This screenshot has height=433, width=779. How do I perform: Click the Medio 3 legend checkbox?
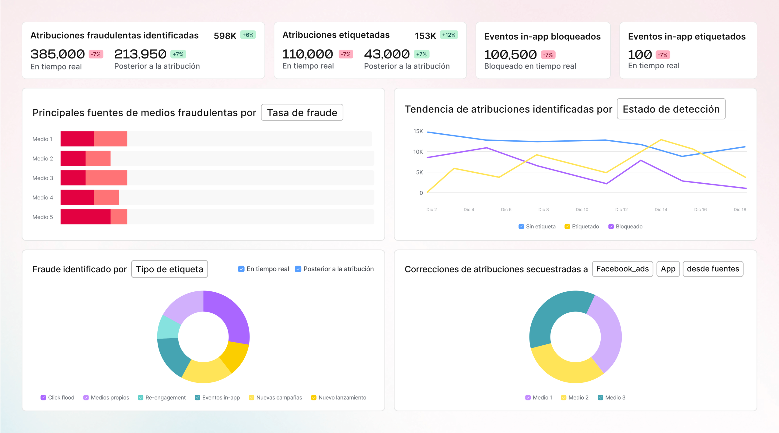[600, 397]
